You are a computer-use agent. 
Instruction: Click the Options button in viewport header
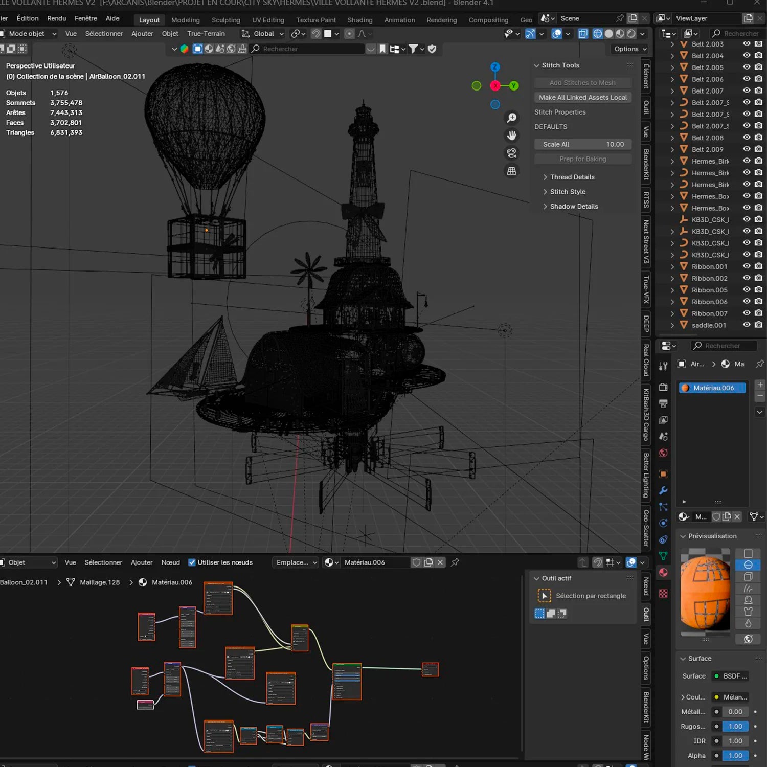click(630, 49)
